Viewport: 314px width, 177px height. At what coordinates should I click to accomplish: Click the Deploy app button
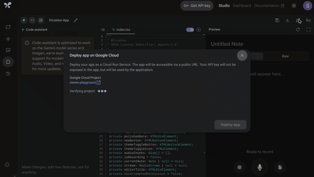click(230, 125)
